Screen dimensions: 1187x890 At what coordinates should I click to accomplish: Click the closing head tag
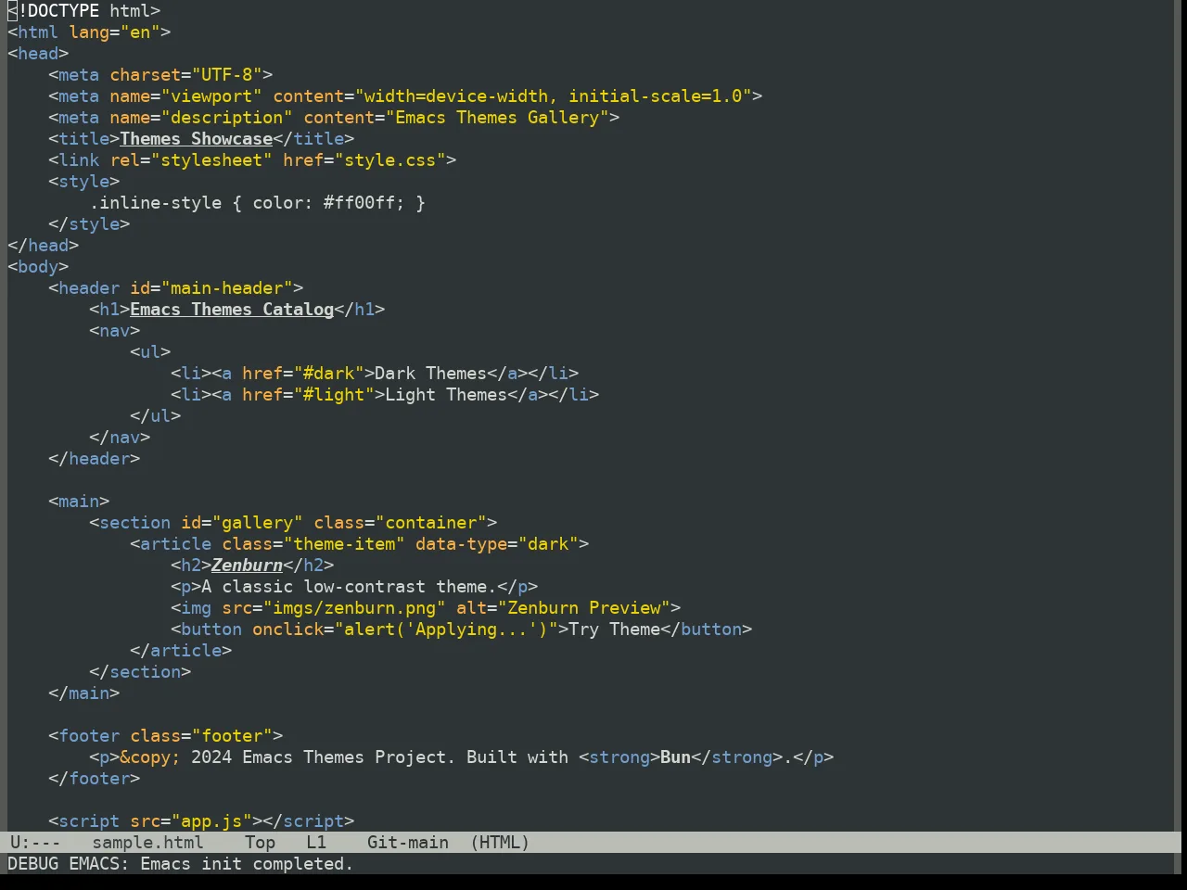point(44,246)
